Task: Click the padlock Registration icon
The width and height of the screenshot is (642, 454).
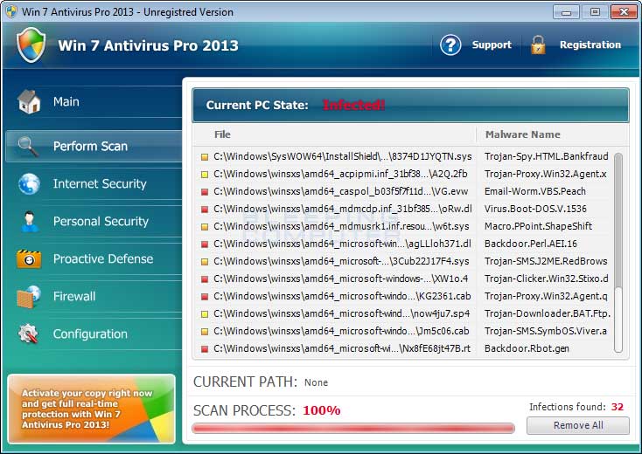Action: pos(538,45)
